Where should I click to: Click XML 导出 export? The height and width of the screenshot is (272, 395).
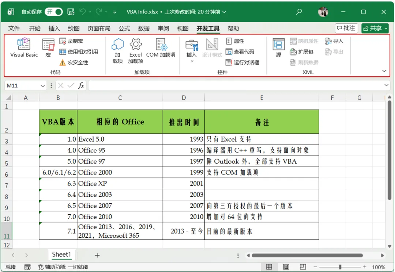tap(334, 52)
